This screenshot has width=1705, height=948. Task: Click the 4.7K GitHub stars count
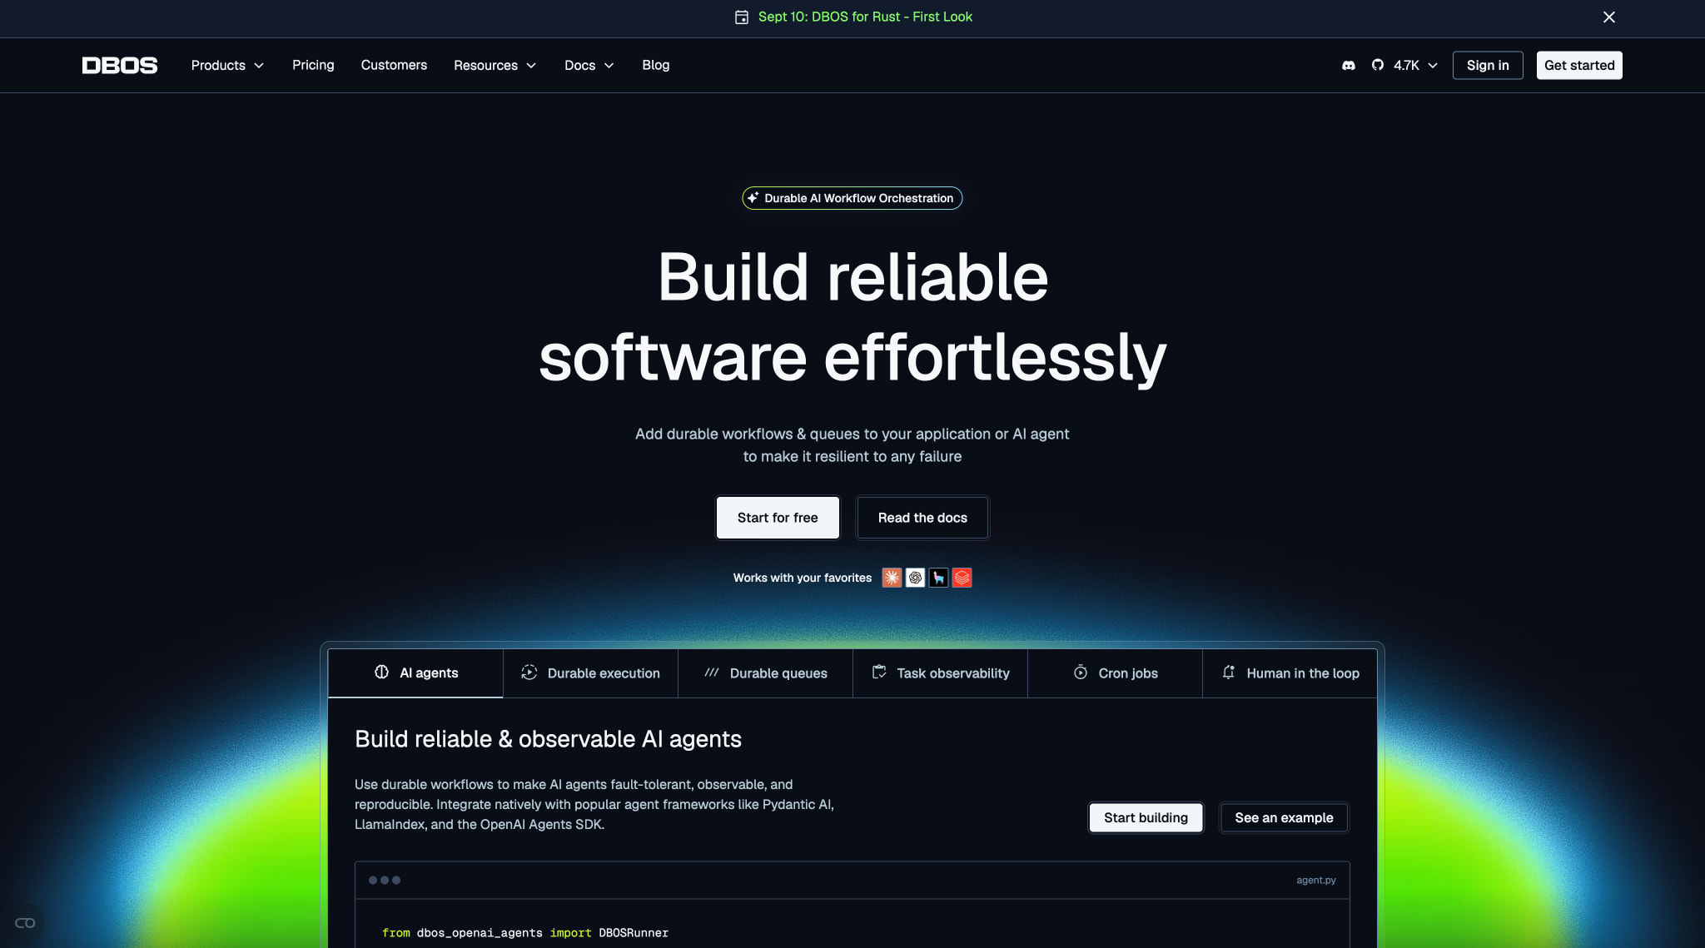pyautogui.click(x=1406, y=65)
